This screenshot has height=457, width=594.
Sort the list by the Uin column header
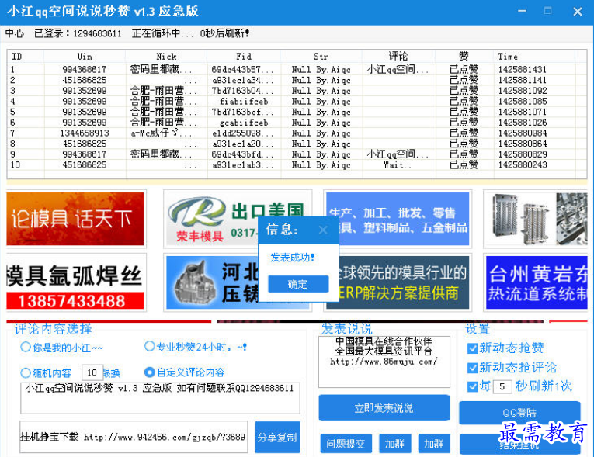85,57
